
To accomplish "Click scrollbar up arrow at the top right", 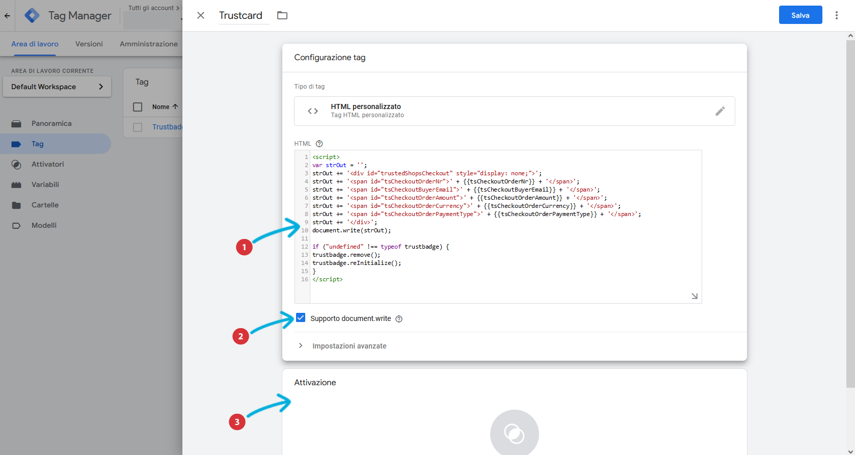I will [x=850, y=36].
